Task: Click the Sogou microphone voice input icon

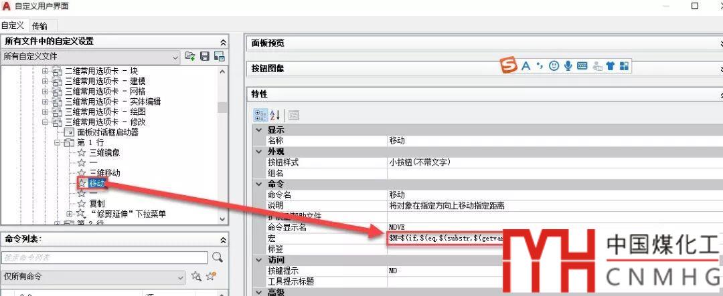Action: [568, 65]
